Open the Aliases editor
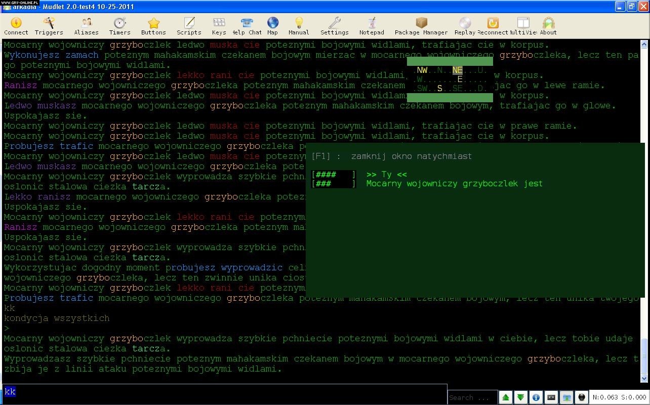 click(x=86, y=26)
